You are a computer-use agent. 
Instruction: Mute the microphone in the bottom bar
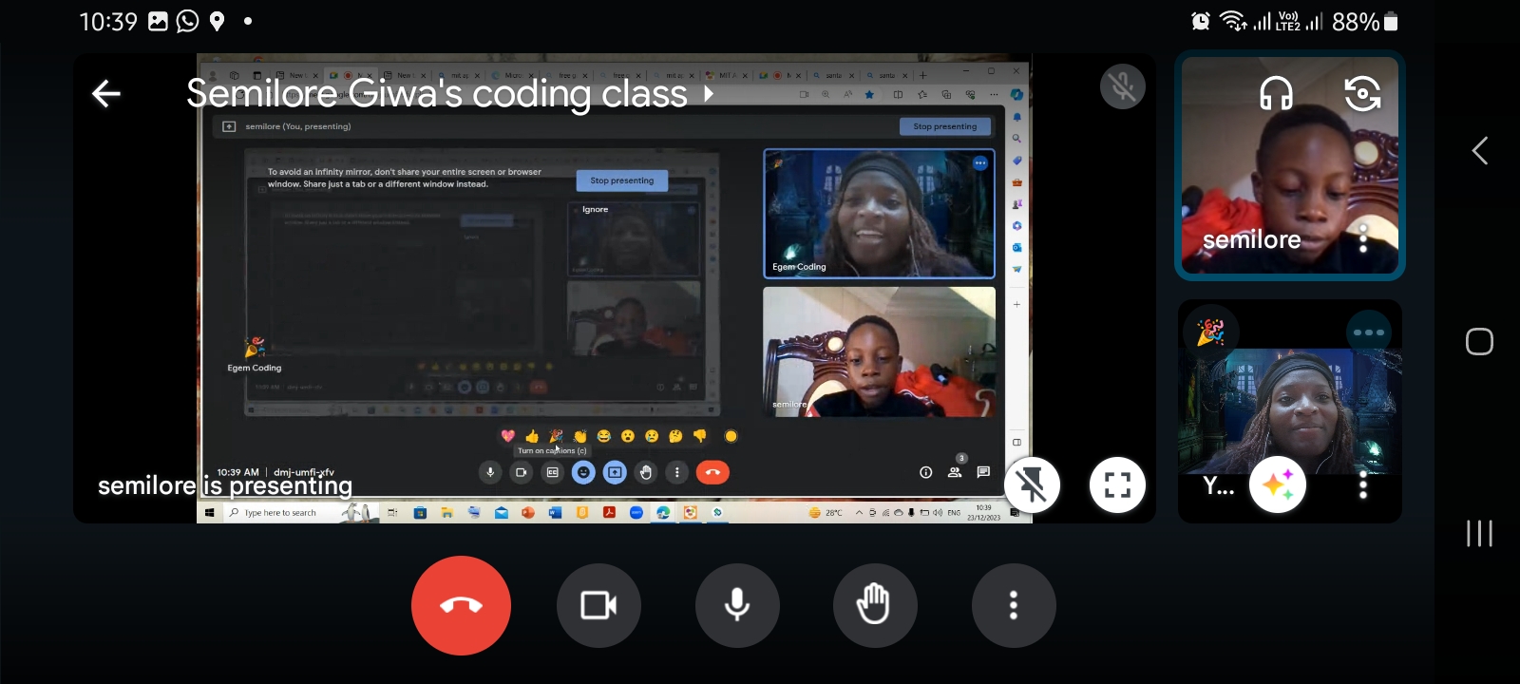737,605
